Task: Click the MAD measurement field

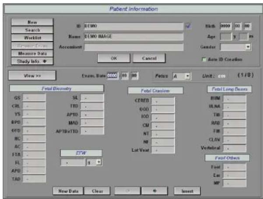Action: (x=92, y=123)
